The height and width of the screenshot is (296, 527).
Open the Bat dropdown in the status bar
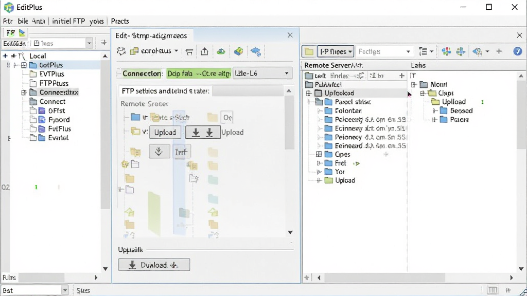pyautogui.click(x=34, y=290)
